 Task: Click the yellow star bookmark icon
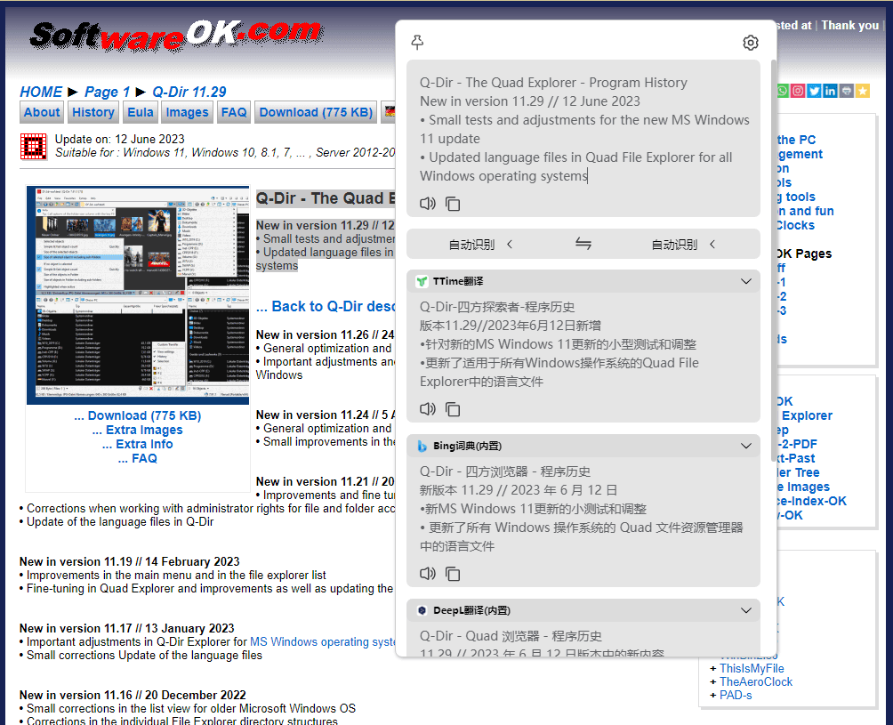[x=862, y=91]
